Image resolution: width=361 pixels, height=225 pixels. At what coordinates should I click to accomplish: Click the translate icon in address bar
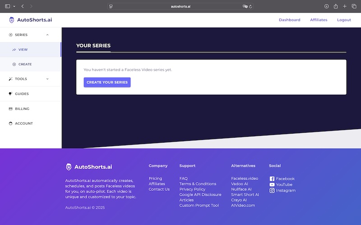[245, 6]
